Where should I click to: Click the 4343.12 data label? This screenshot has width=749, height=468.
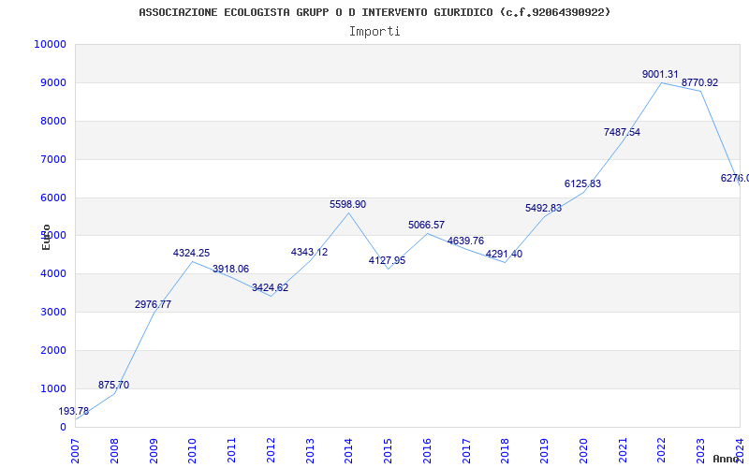coord(310,252)
